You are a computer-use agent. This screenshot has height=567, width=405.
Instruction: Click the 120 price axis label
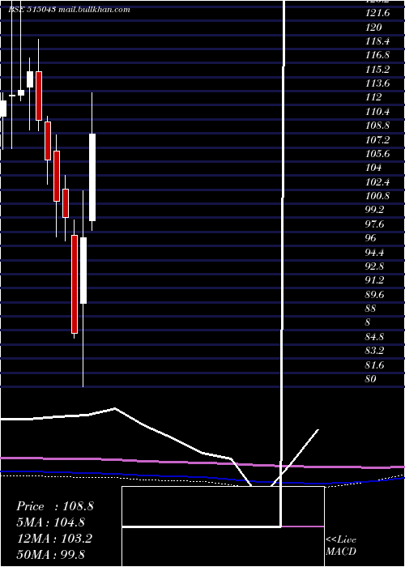(373, 28)
